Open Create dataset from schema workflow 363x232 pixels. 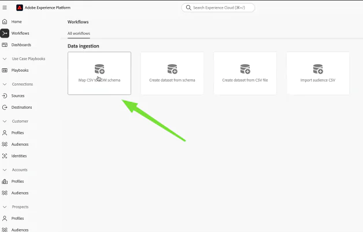[172, 73]
